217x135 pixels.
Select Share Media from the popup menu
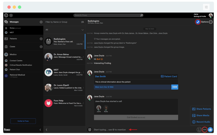coord(201,115)
